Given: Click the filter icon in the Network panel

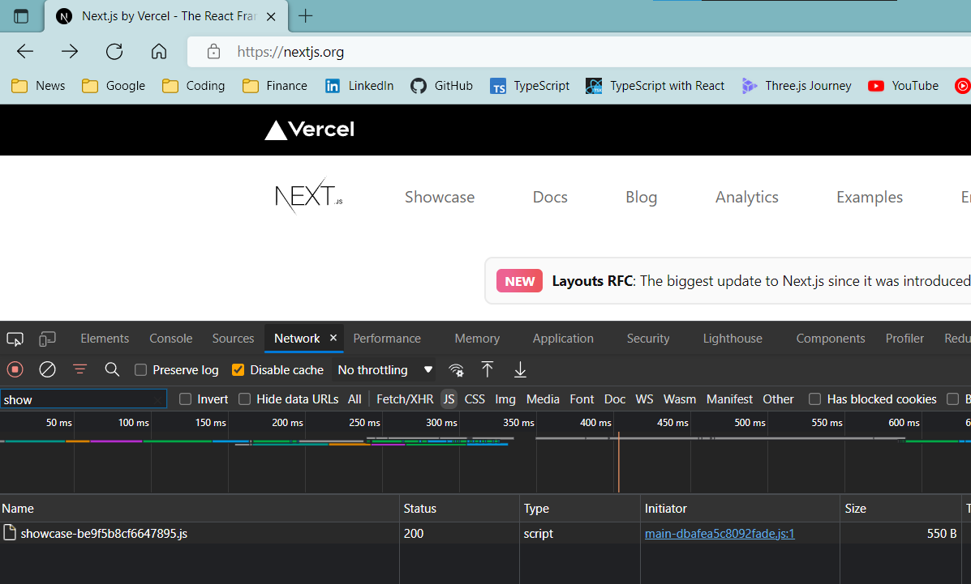Looking at the screenshot, I should (x=79, y=369).
